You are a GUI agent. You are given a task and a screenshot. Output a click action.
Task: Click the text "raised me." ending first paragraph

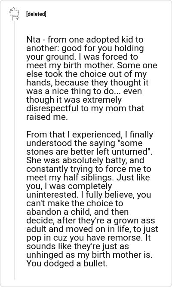(x=47, y=117)
